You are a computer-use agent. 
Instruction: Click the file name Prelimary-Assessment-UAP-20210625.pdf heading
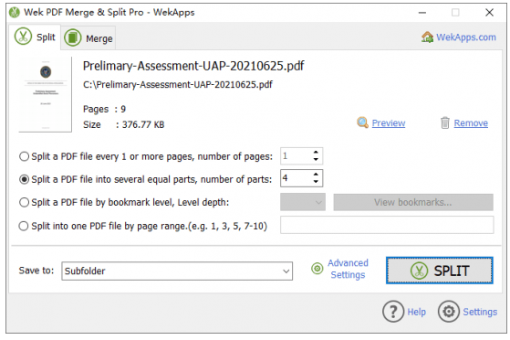(x=193, y=66)
